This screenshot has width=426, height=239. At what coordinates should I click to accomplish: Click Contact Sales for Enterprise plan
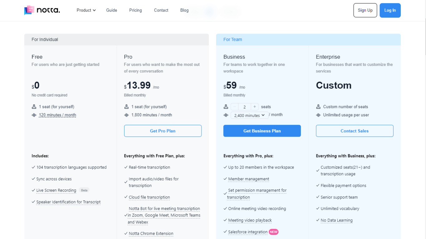[354, 131]
